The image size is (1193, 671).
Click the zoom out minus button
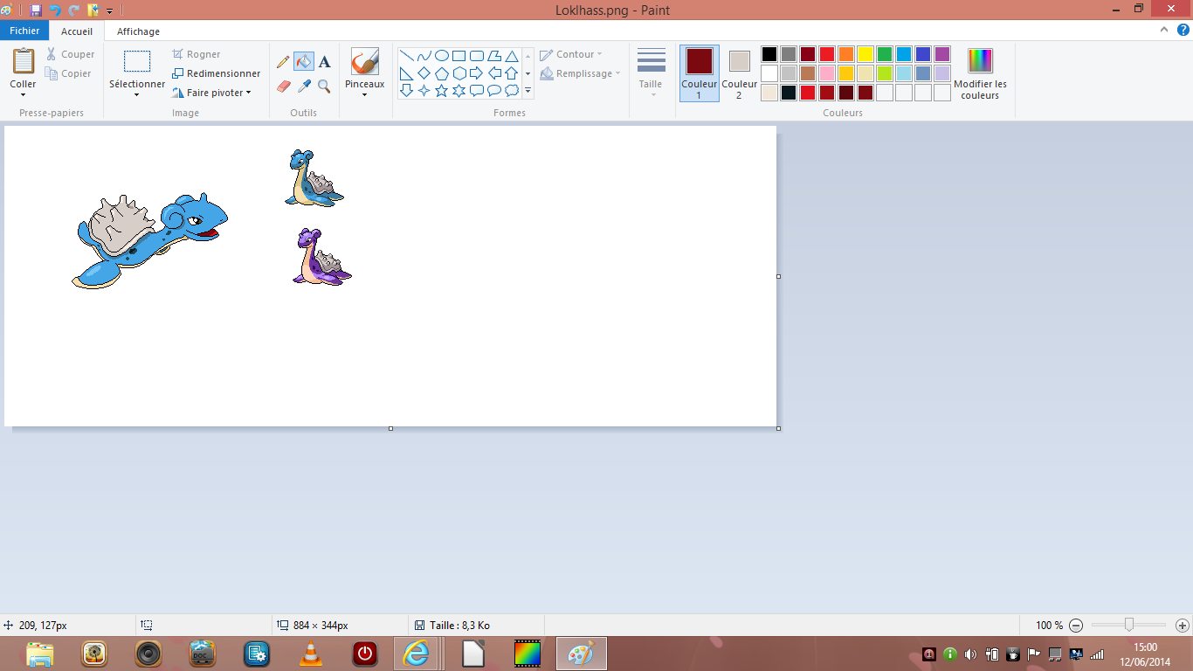point(1076,626)
